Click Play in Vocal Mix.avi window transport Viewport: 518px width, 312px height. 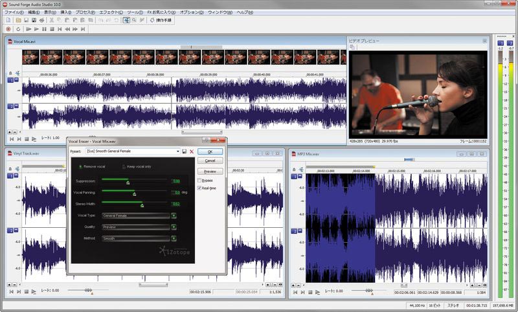(34, 139)
